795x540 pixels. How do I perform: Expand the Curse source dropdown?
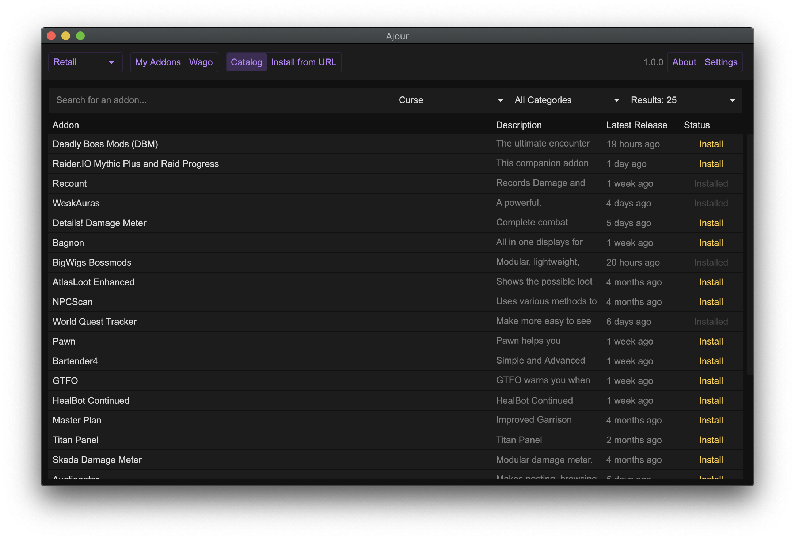tap(452, 100)
